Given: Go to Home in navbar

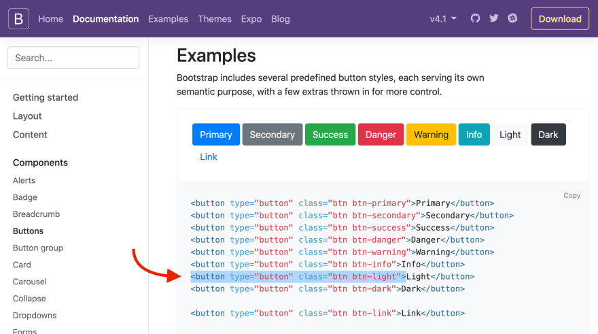Looking at the screenshot, I should pos(51,18).
